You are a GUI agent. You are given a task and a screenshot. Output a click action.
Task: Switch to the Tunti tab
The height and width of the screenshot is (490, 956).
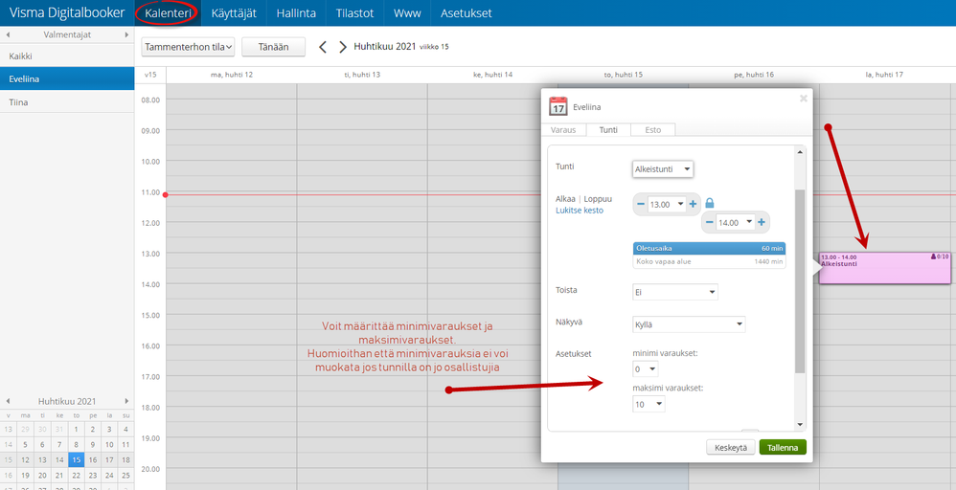coord(608,130)
